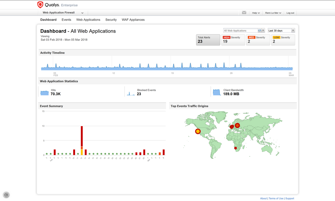Screen dimensions: 335x201
Task: Click the red bar for Mar 5
Action: pyautogui.click(x=164, y=152)
